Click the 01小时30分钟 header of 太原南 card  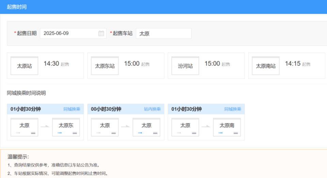point(186,109)
